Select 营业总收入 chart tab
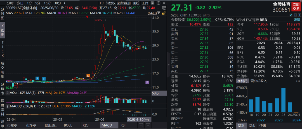This screenshot has height=129, width=302. pyautogui.click(x=259, y=81)
